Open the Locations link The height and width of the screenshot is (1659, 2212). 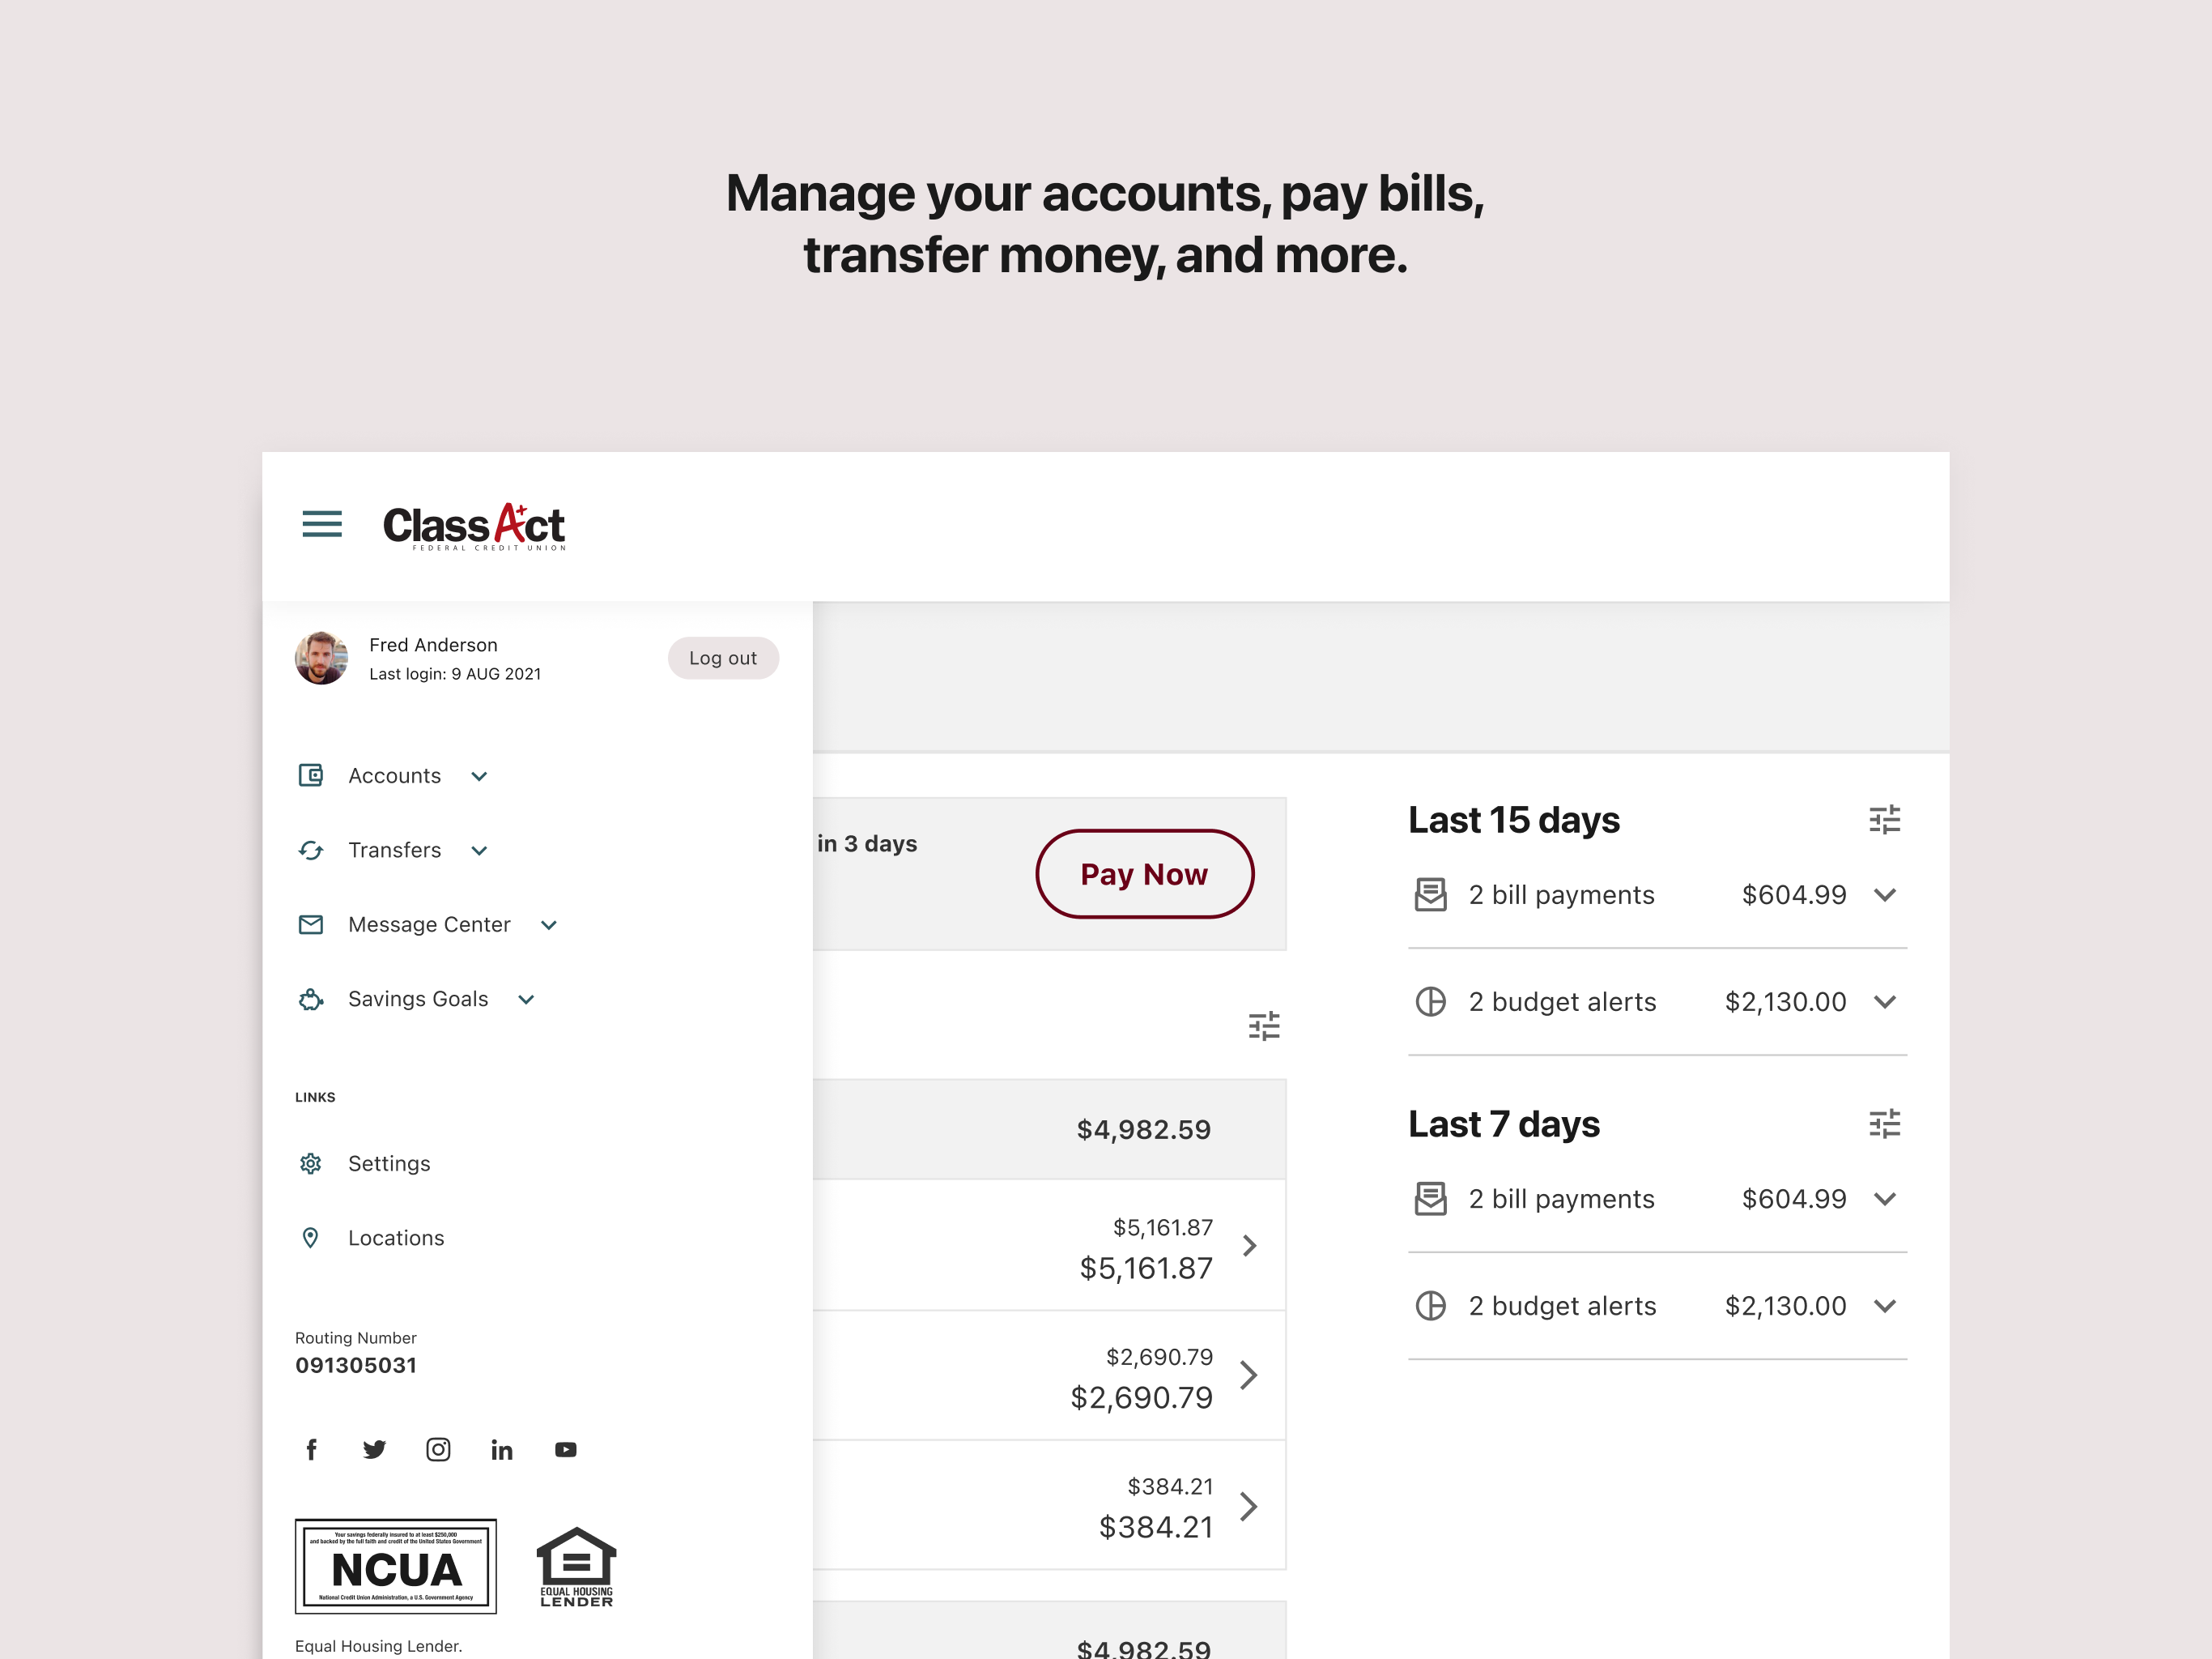click(x=396, y=1238)
